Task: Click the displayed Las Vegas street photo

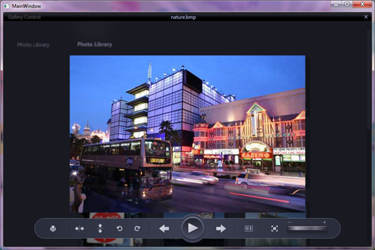Action: [188, 134]
